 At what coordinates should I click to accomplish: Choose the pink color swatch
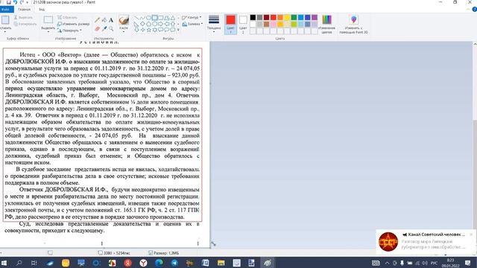pyautogui.click(x=274, y=24)
